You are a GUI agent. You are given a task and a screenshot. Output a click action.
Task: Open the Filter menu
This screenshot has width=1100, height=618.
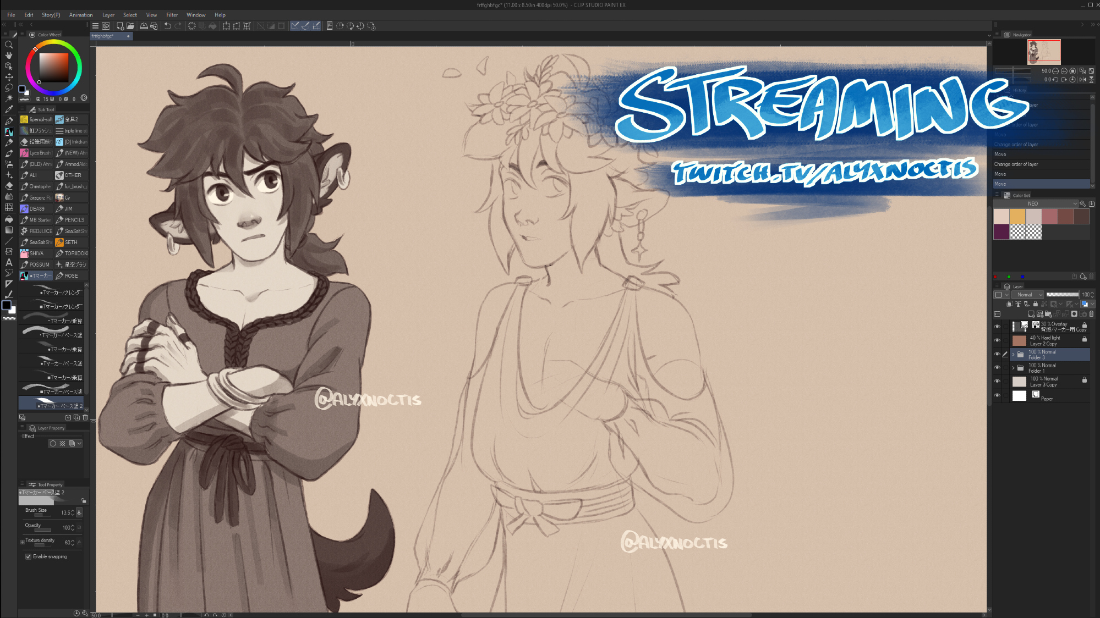172,15
